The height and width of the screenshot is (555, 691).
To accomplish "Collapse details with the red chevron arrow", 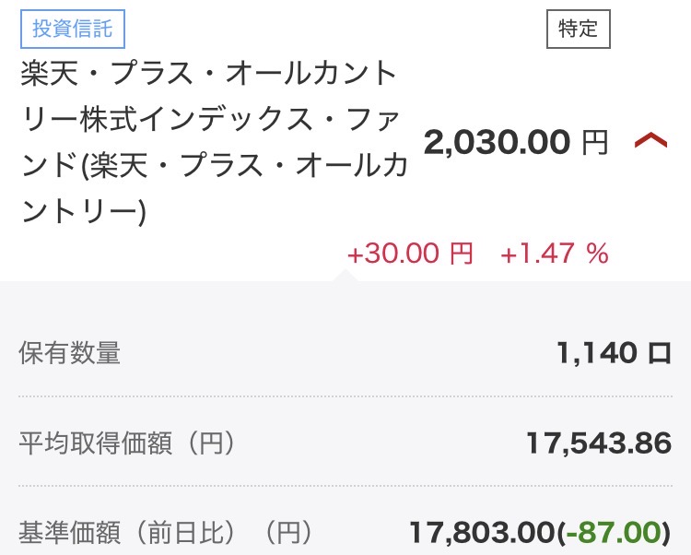I will (650, 141).
